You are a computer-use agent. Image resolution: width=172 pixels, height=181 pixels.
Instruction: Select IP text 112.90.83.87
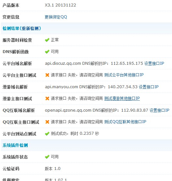135,110
